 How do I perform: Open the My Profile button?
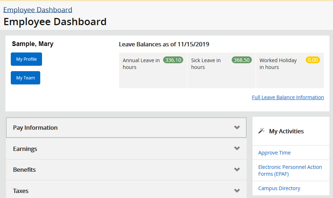(x=26, y=59)
